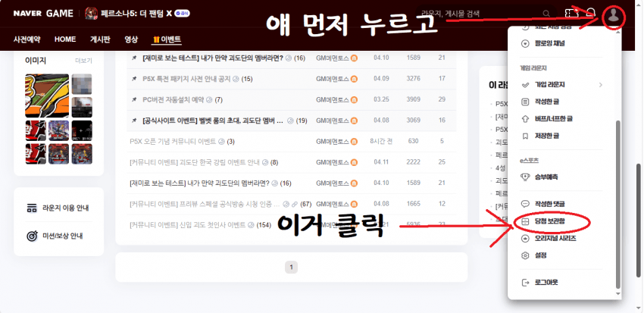Click pin icon on 내가 만약 괴도단의 pinned post
The width and height of the screenshot is (644, 313).
click(134, 58)
